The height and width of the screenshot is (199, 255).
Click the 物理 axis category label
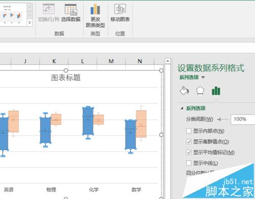click(x=51, y=189)
